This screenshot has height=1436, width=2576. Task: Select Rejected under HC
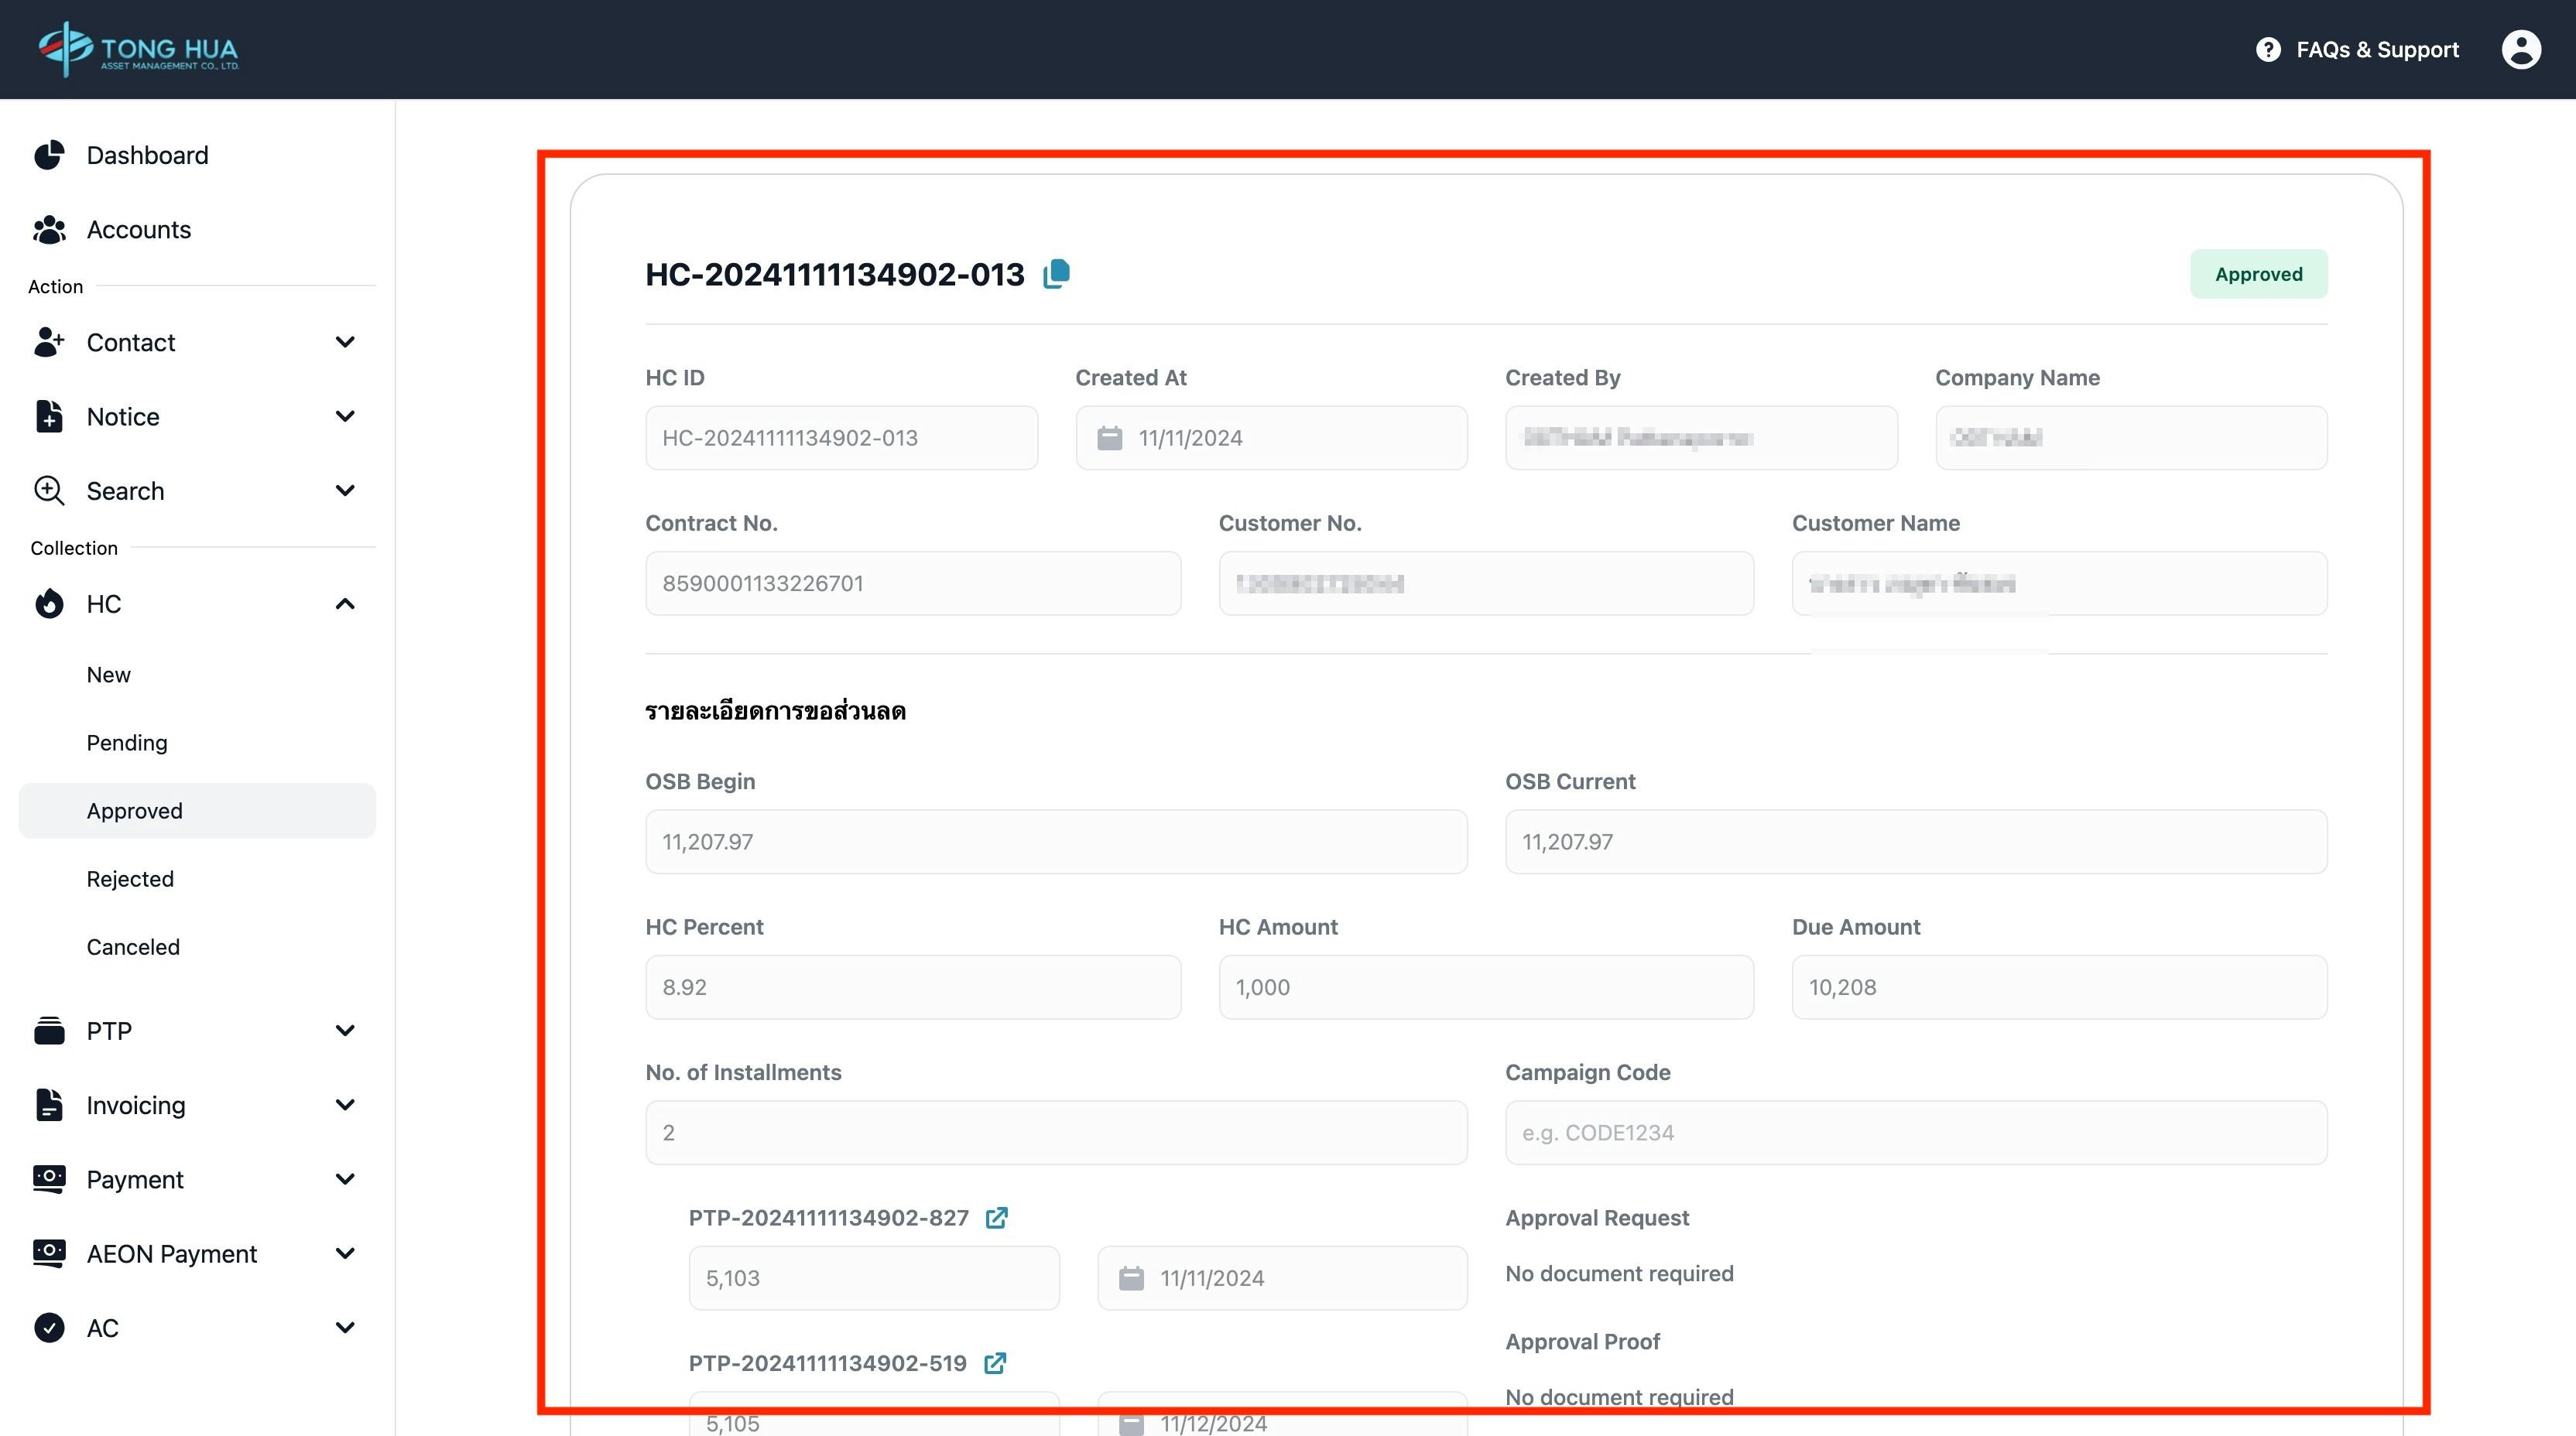pos(130,878)
